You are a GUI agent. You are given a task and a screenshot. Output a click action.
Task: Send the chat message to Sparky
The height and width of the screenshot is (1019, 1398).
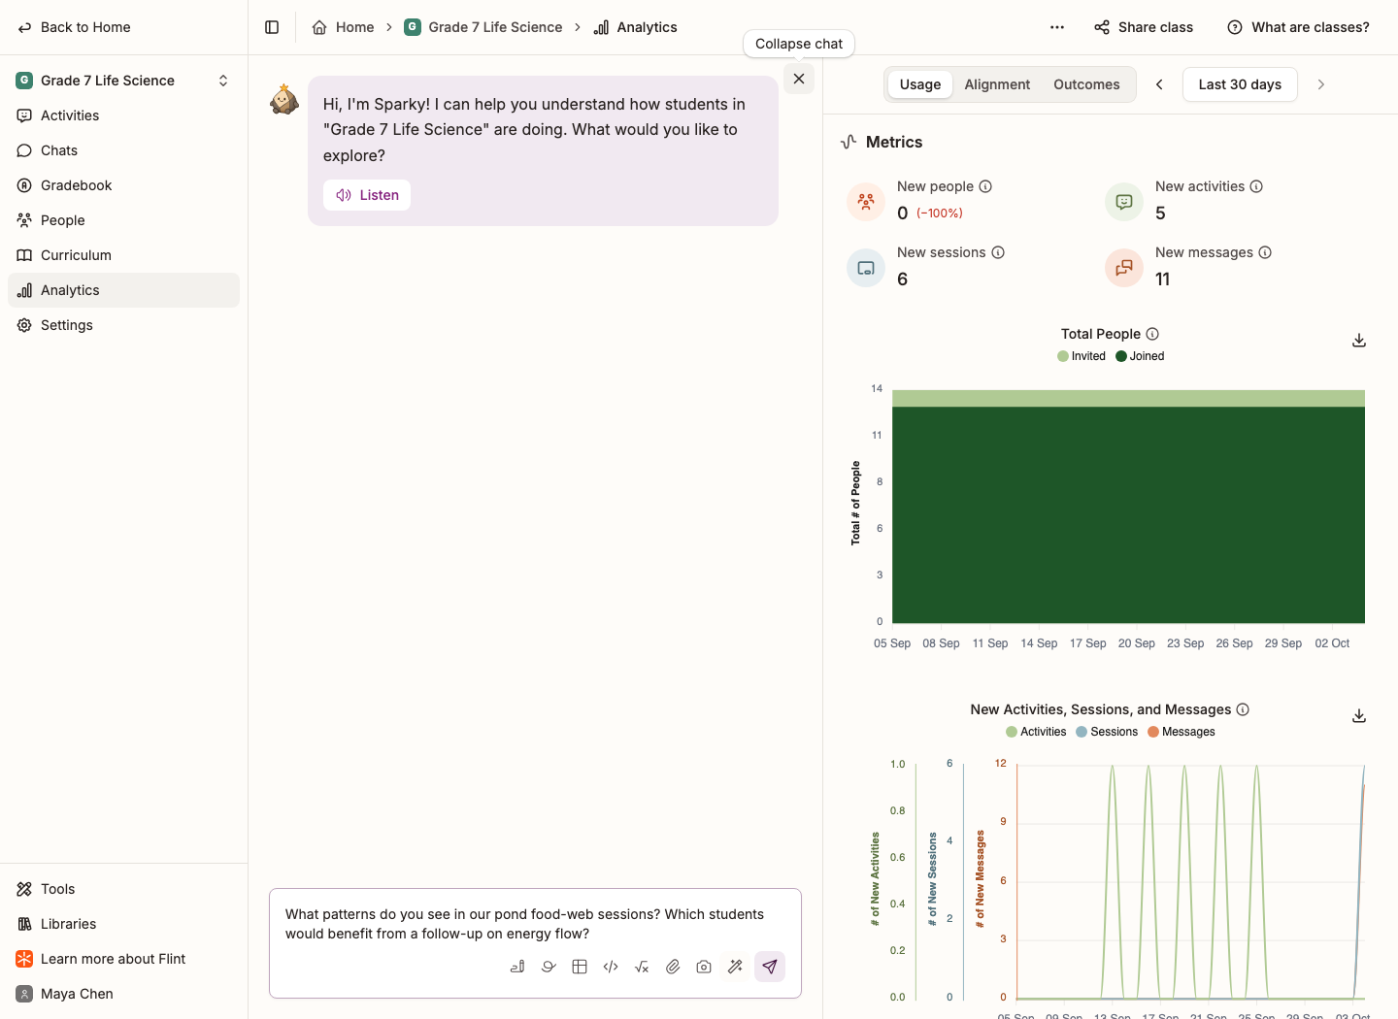[770, 967]
